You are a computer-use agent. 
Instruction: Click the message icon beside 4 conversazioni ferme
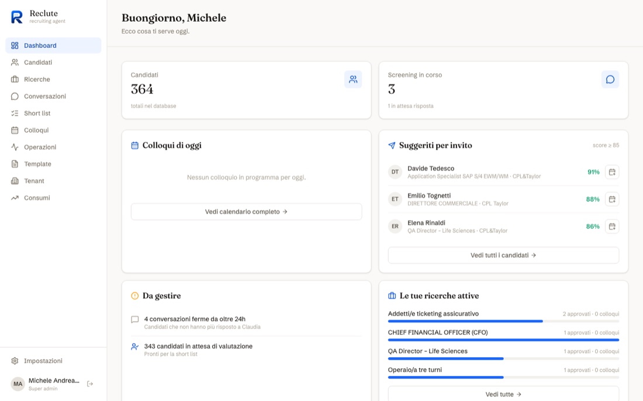click(x=134, y=319)
